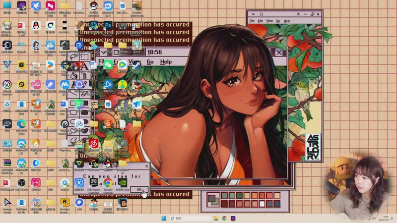Open the Ubisoft Connect shortcut
The width and height of the screenshot is (397, 223).
[7, 85]
